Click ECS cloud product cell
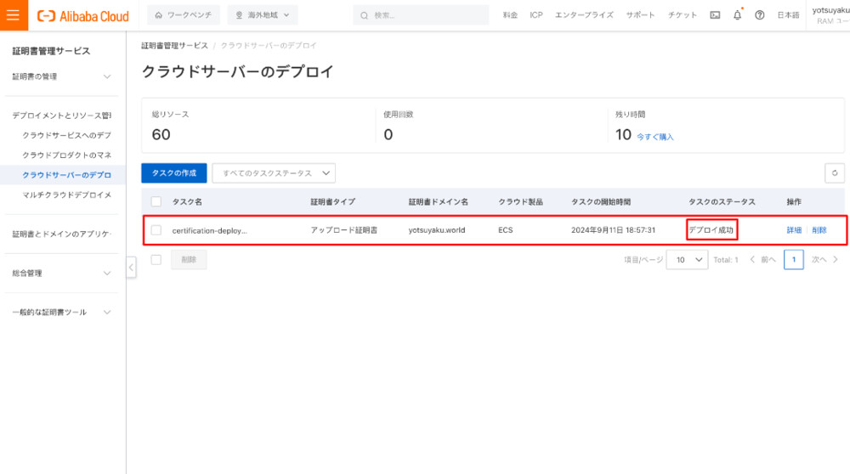 tap(505, 230)
